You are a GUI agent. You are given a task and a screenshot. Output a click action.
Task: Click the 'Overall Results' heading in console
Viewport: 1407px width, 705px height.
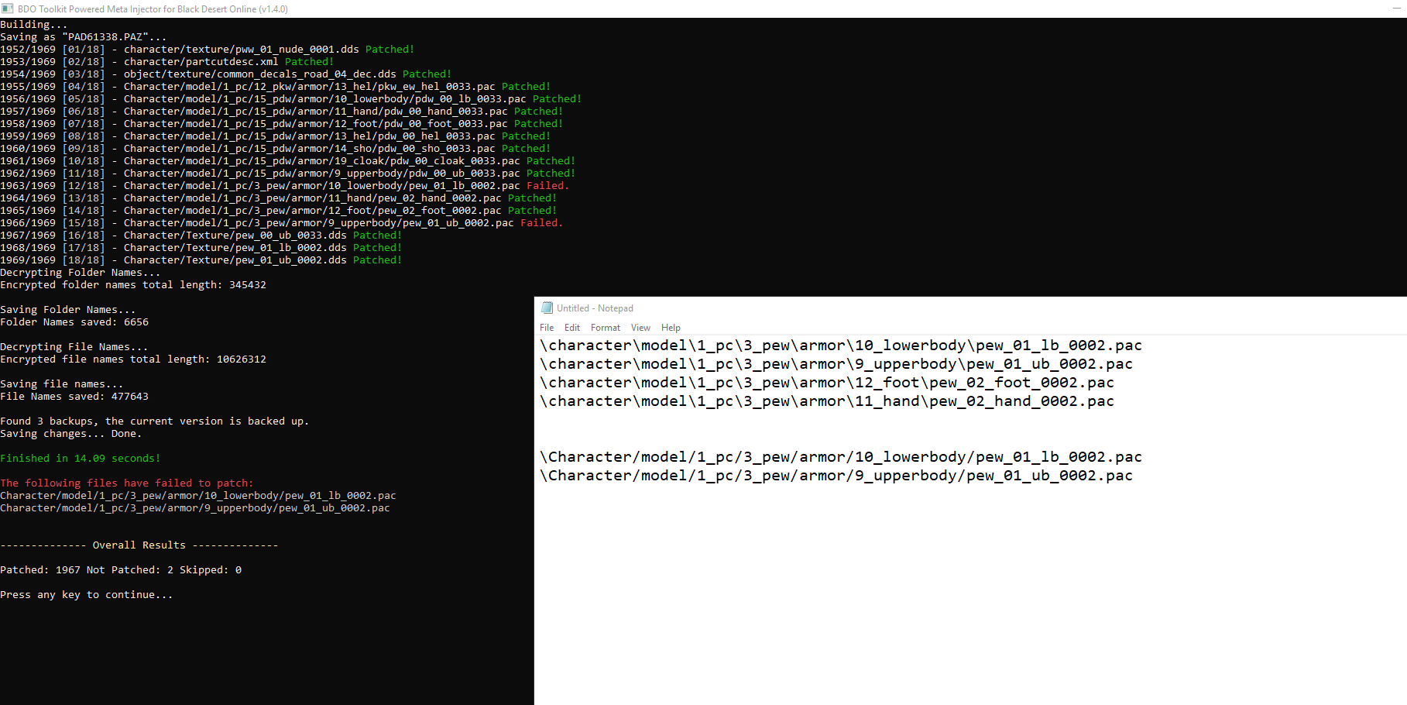click(139, 545)
